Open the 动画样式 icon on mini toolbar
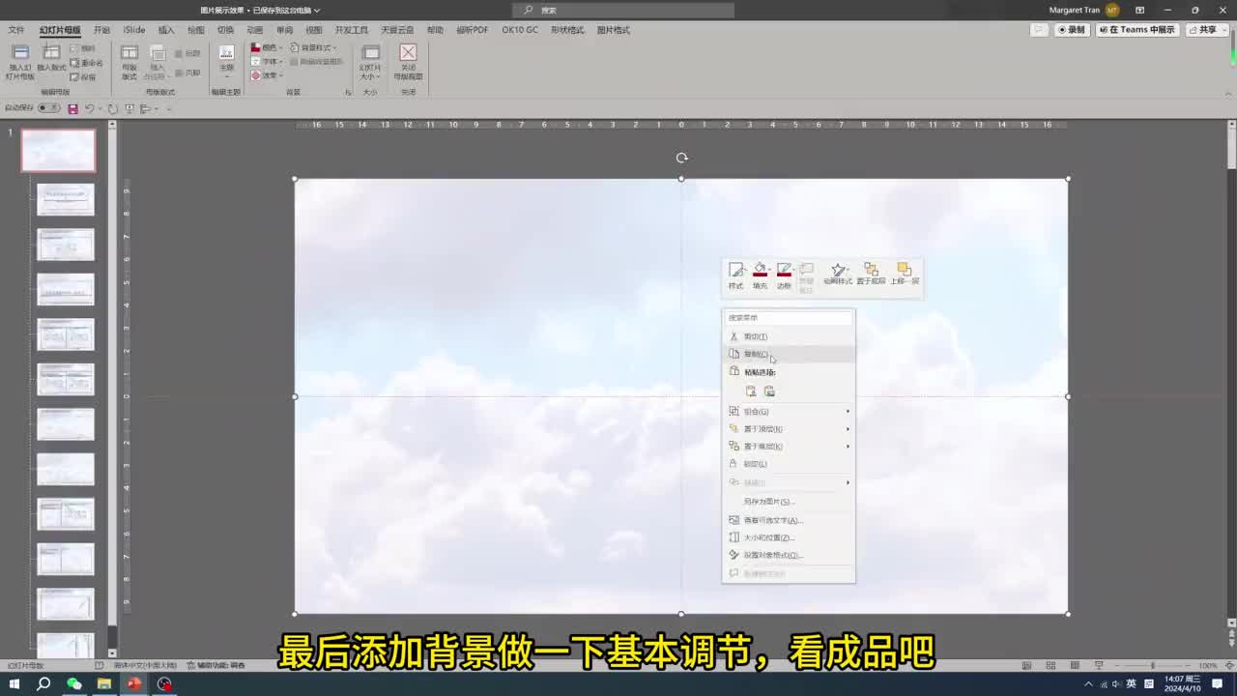This screenshot has height=696, width=1237. 838,272
